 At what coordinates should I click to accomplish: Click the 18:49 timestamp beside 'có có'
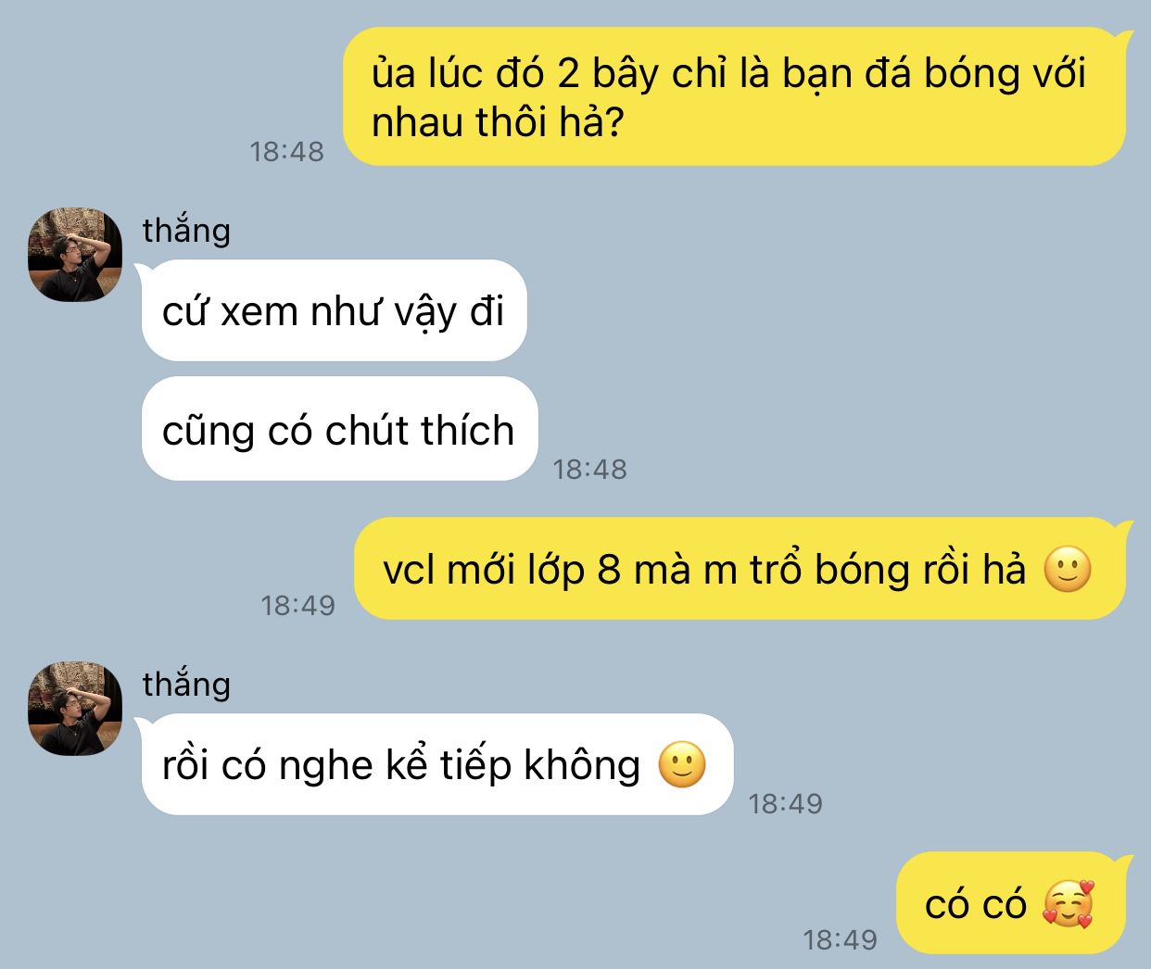point(840,939)
